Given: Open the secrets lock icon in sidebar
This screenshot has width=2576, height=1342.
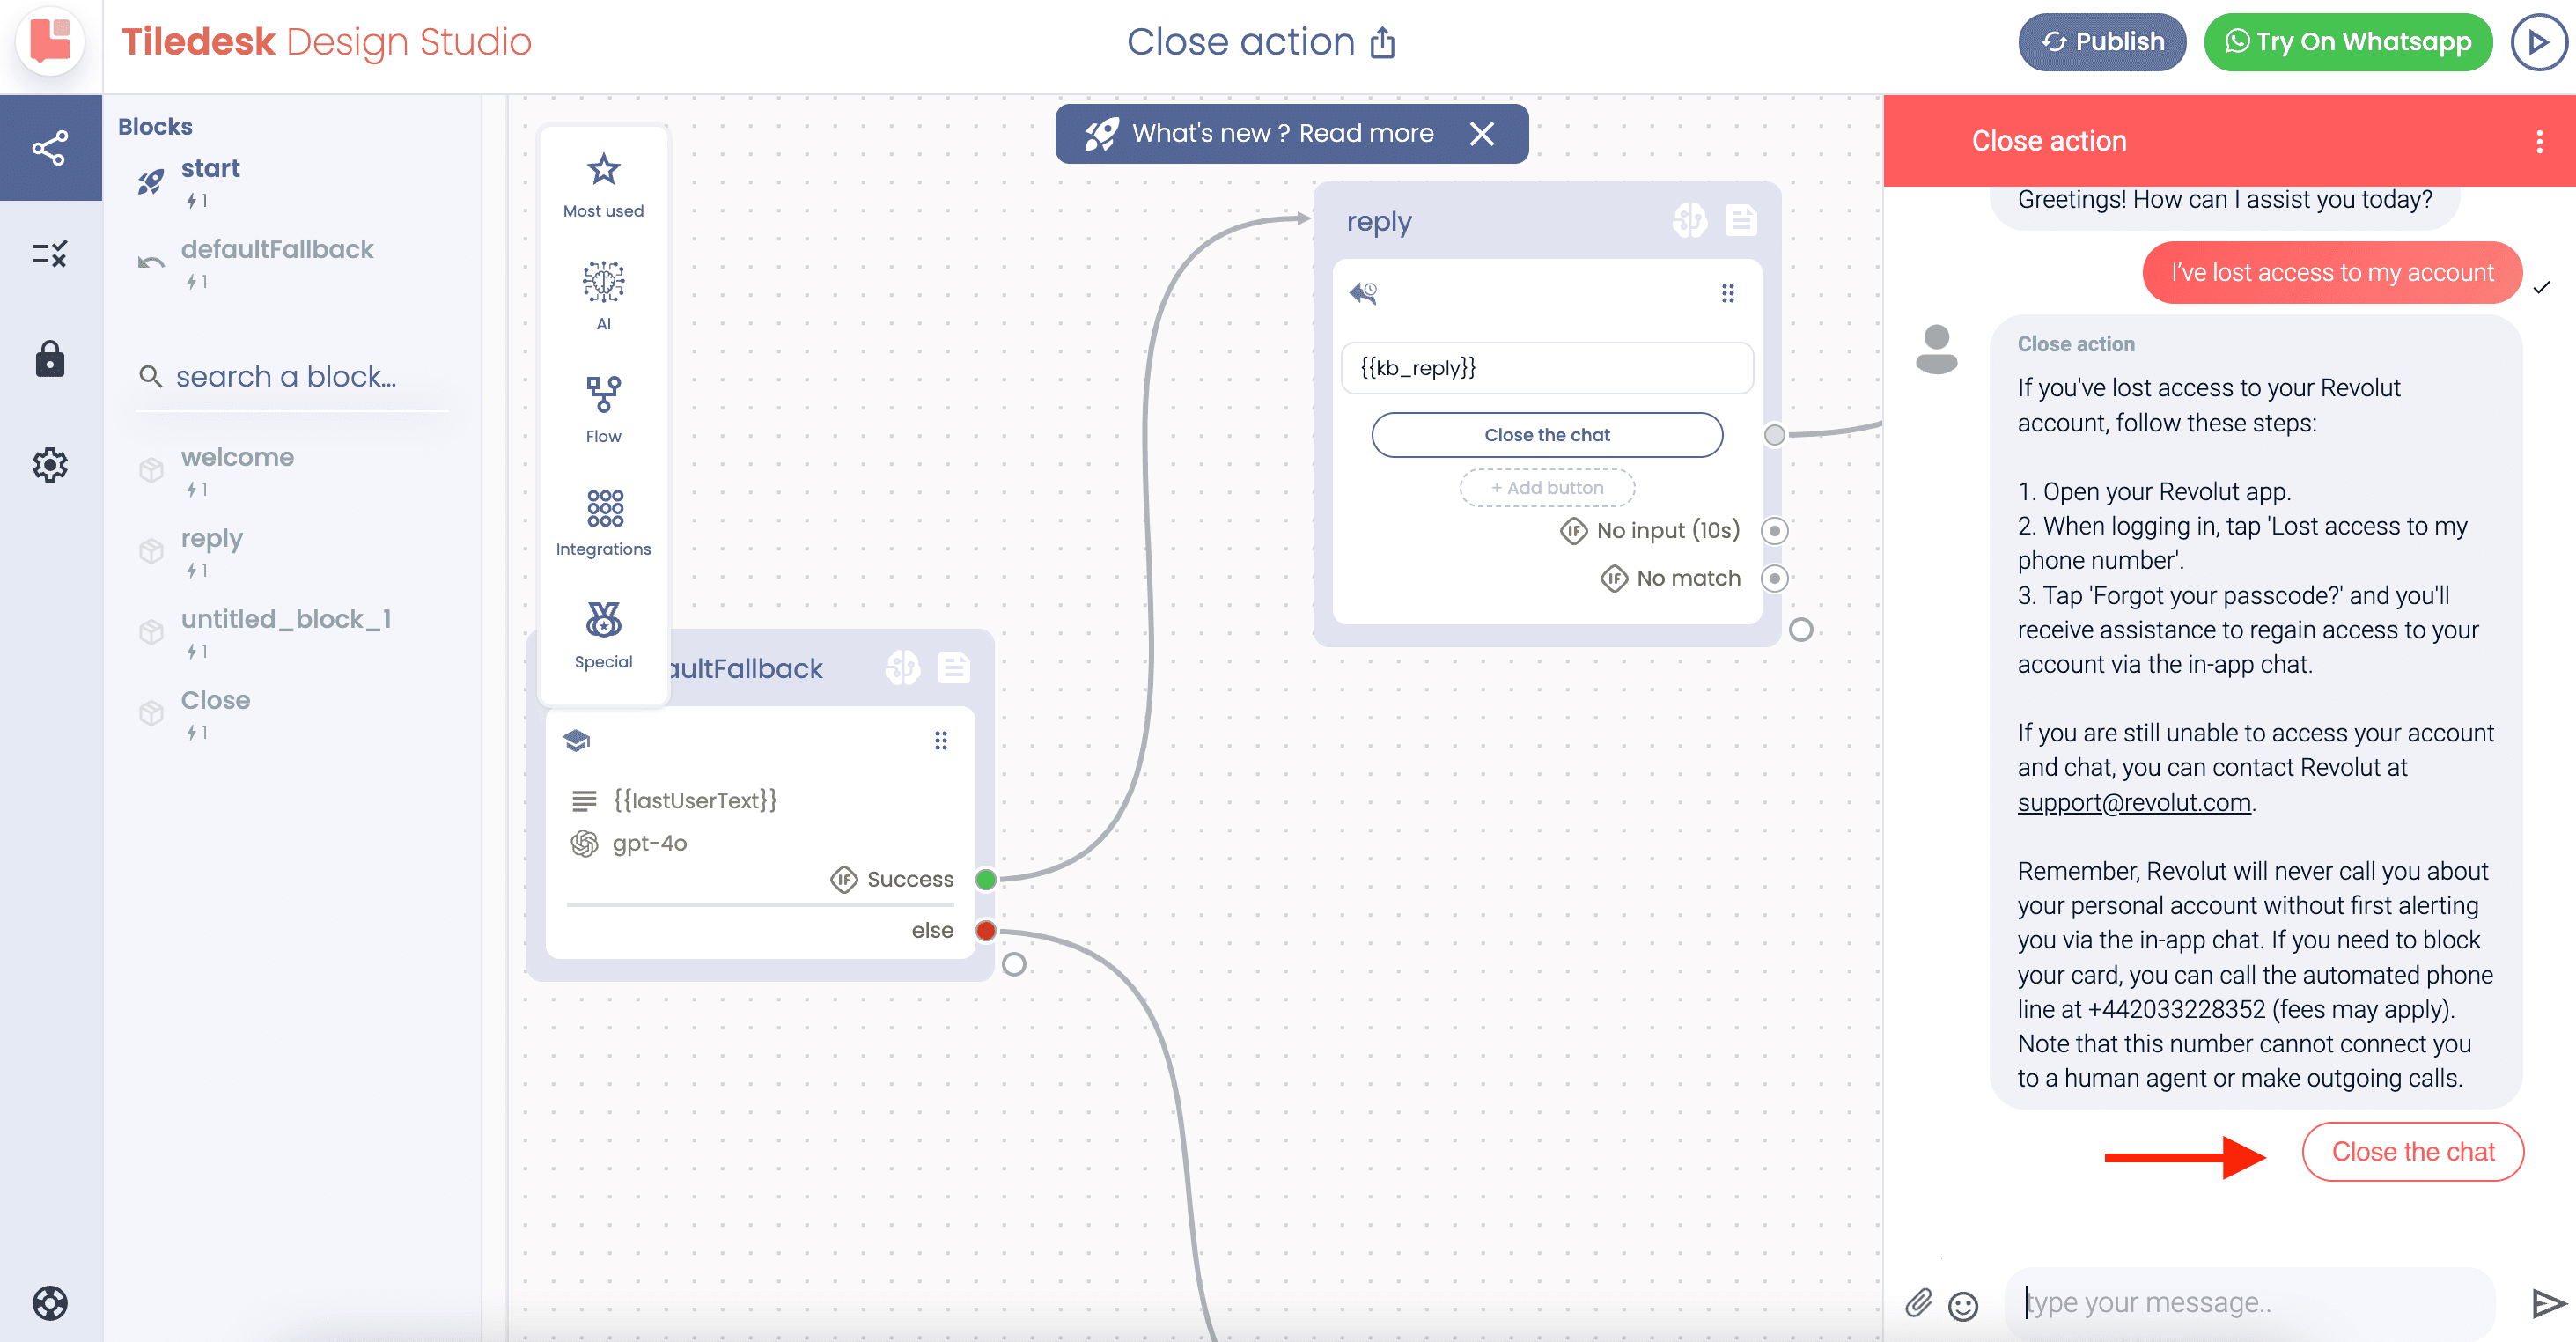Looking at the screenshot, I should click(50, 358).
